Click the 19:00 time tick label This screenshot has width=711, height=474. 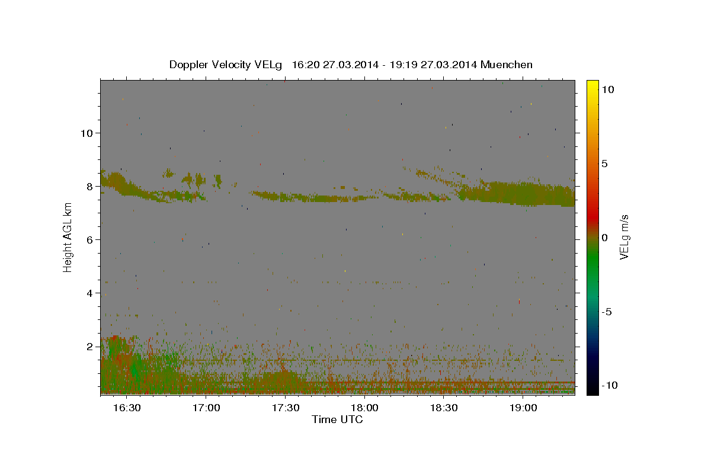tap(523, 408)
